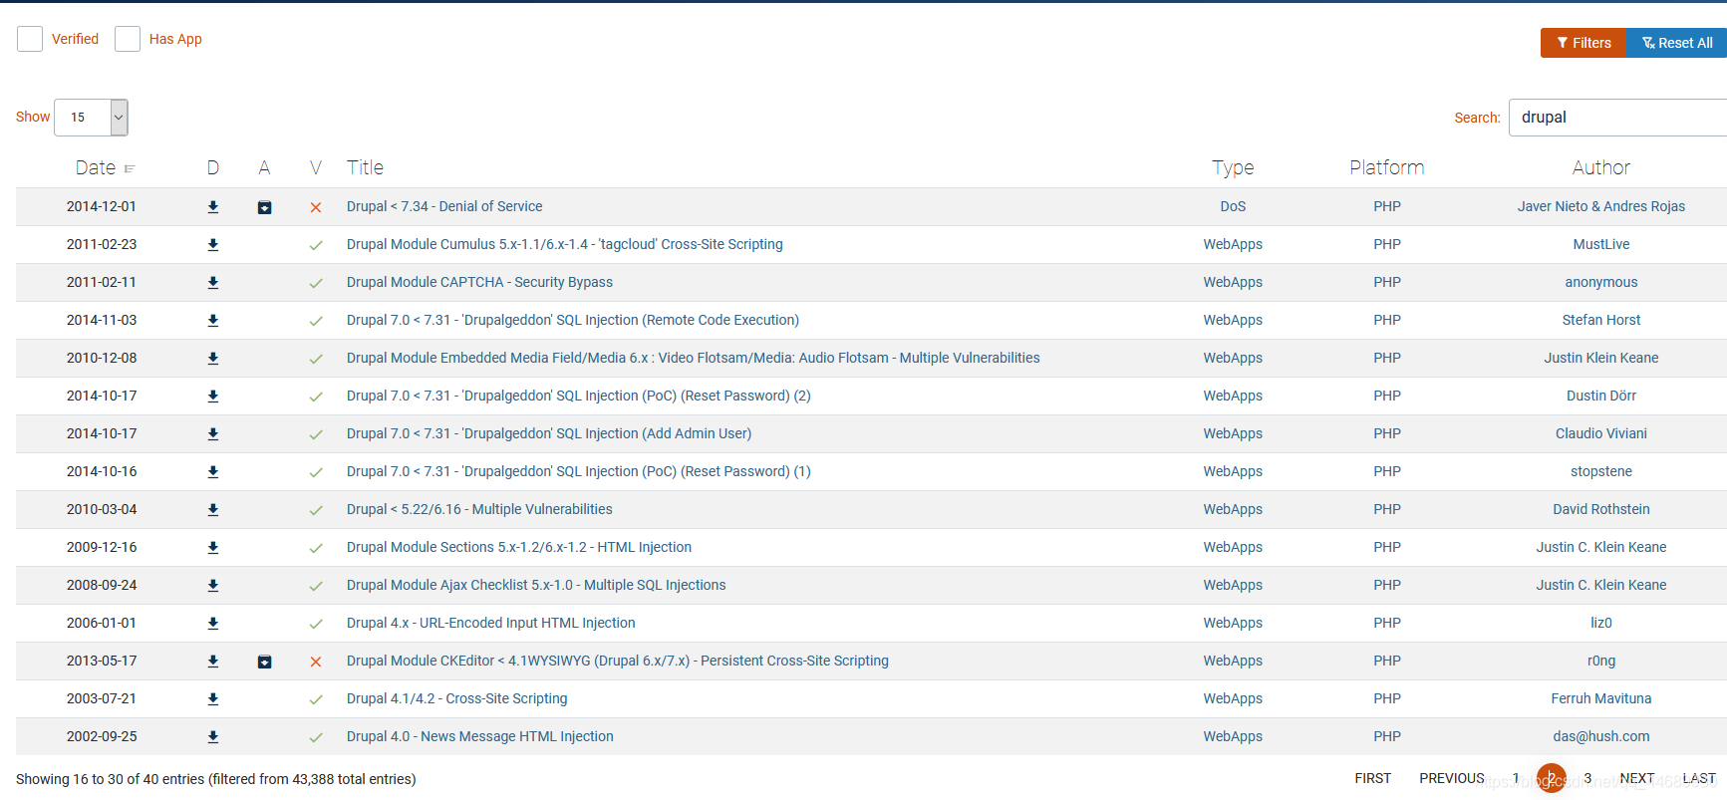Open the Drupal Module Ajax Checklist SQL Injections entry
This screenshot has height=800, width=1727.
pos(536,585)
